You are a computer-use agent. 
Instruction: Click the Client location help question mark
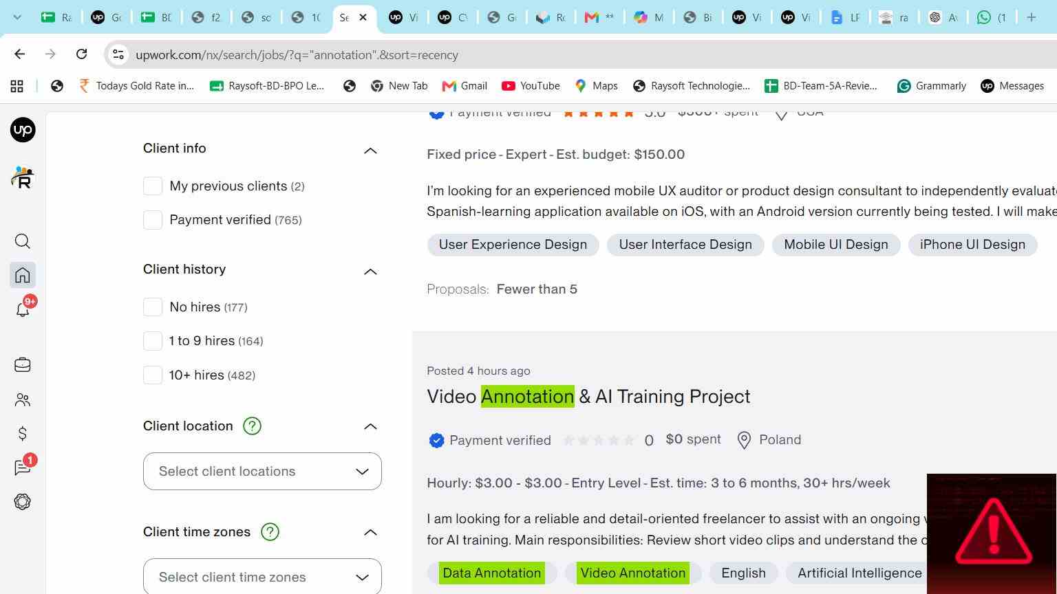pos(252,426)
